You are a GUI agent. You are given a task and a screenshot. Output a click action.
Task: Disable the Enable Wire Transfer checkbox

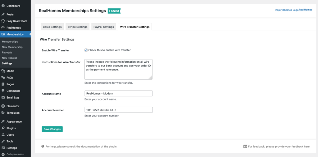click(86, 50)
